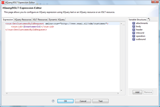Image resolution: width=160 pixels, height=107 pixels.
Task: Switch to the XQuery Resources tab
Action: pos(23,19)
